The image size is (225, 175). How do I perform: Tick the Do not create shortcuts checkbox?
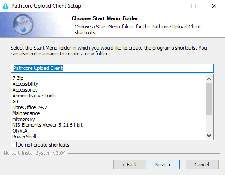point(14,145)
